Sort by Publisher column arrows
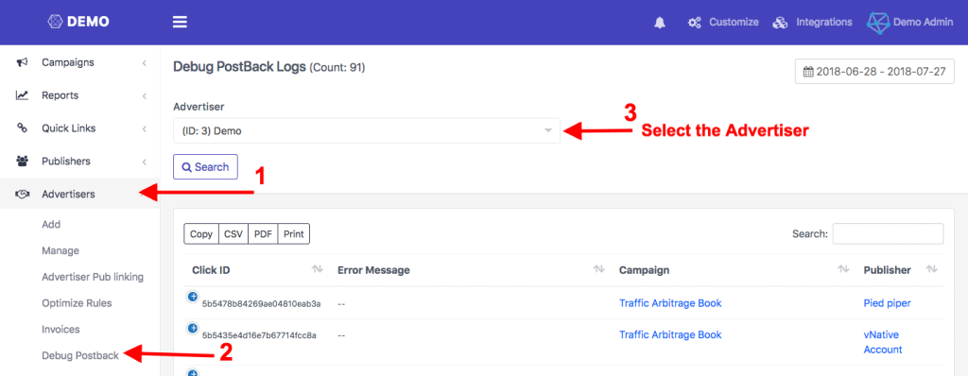Viewport: 968px width, 376px height. pyautogui.click(x=931, y=270)
